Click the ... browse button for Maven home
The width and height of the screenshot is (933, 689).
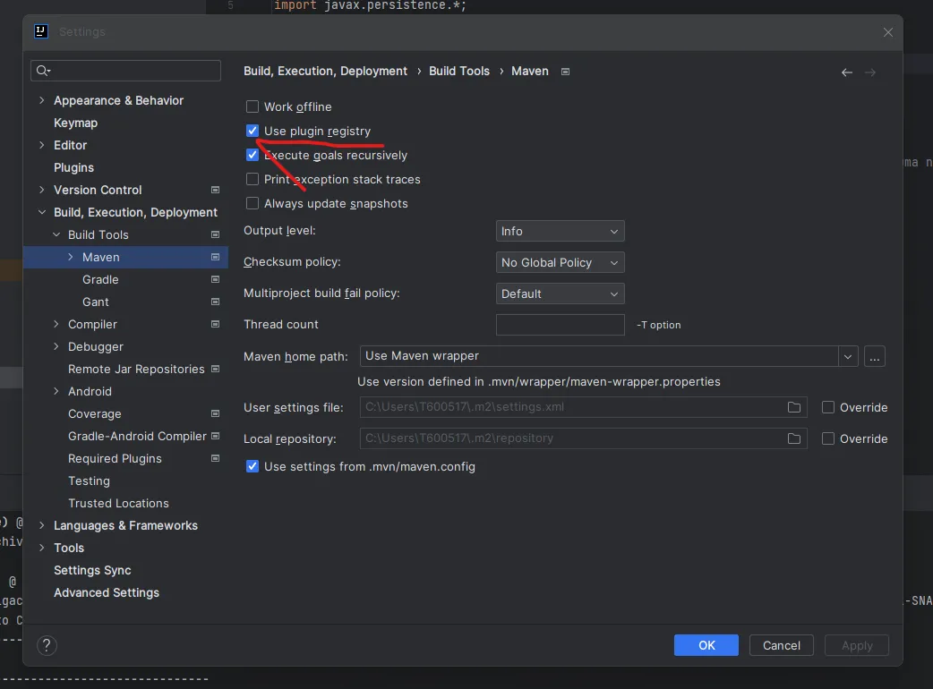point(875,357)
